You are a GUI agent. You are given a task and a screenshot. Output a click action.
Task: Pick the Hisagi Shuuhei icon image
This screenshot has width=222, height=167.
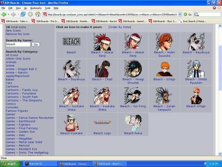point(133,69)
